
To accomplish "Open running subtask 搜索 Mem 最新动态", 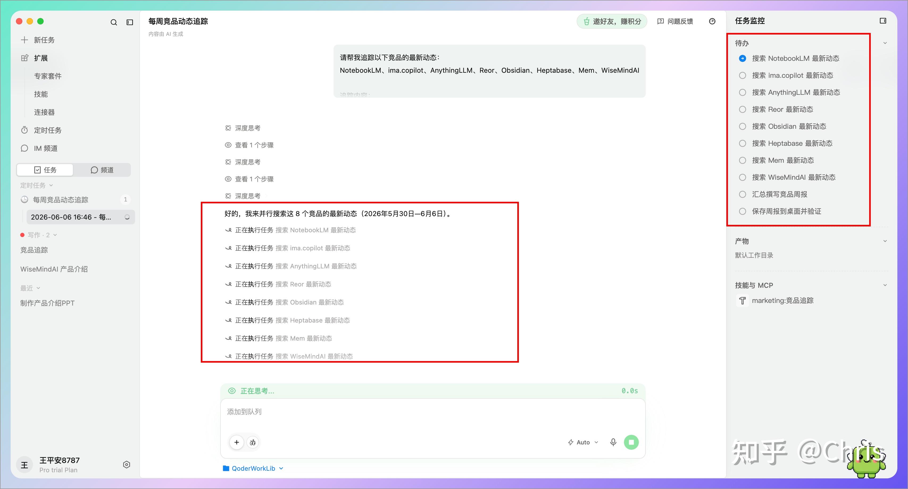I will point(278,338).
